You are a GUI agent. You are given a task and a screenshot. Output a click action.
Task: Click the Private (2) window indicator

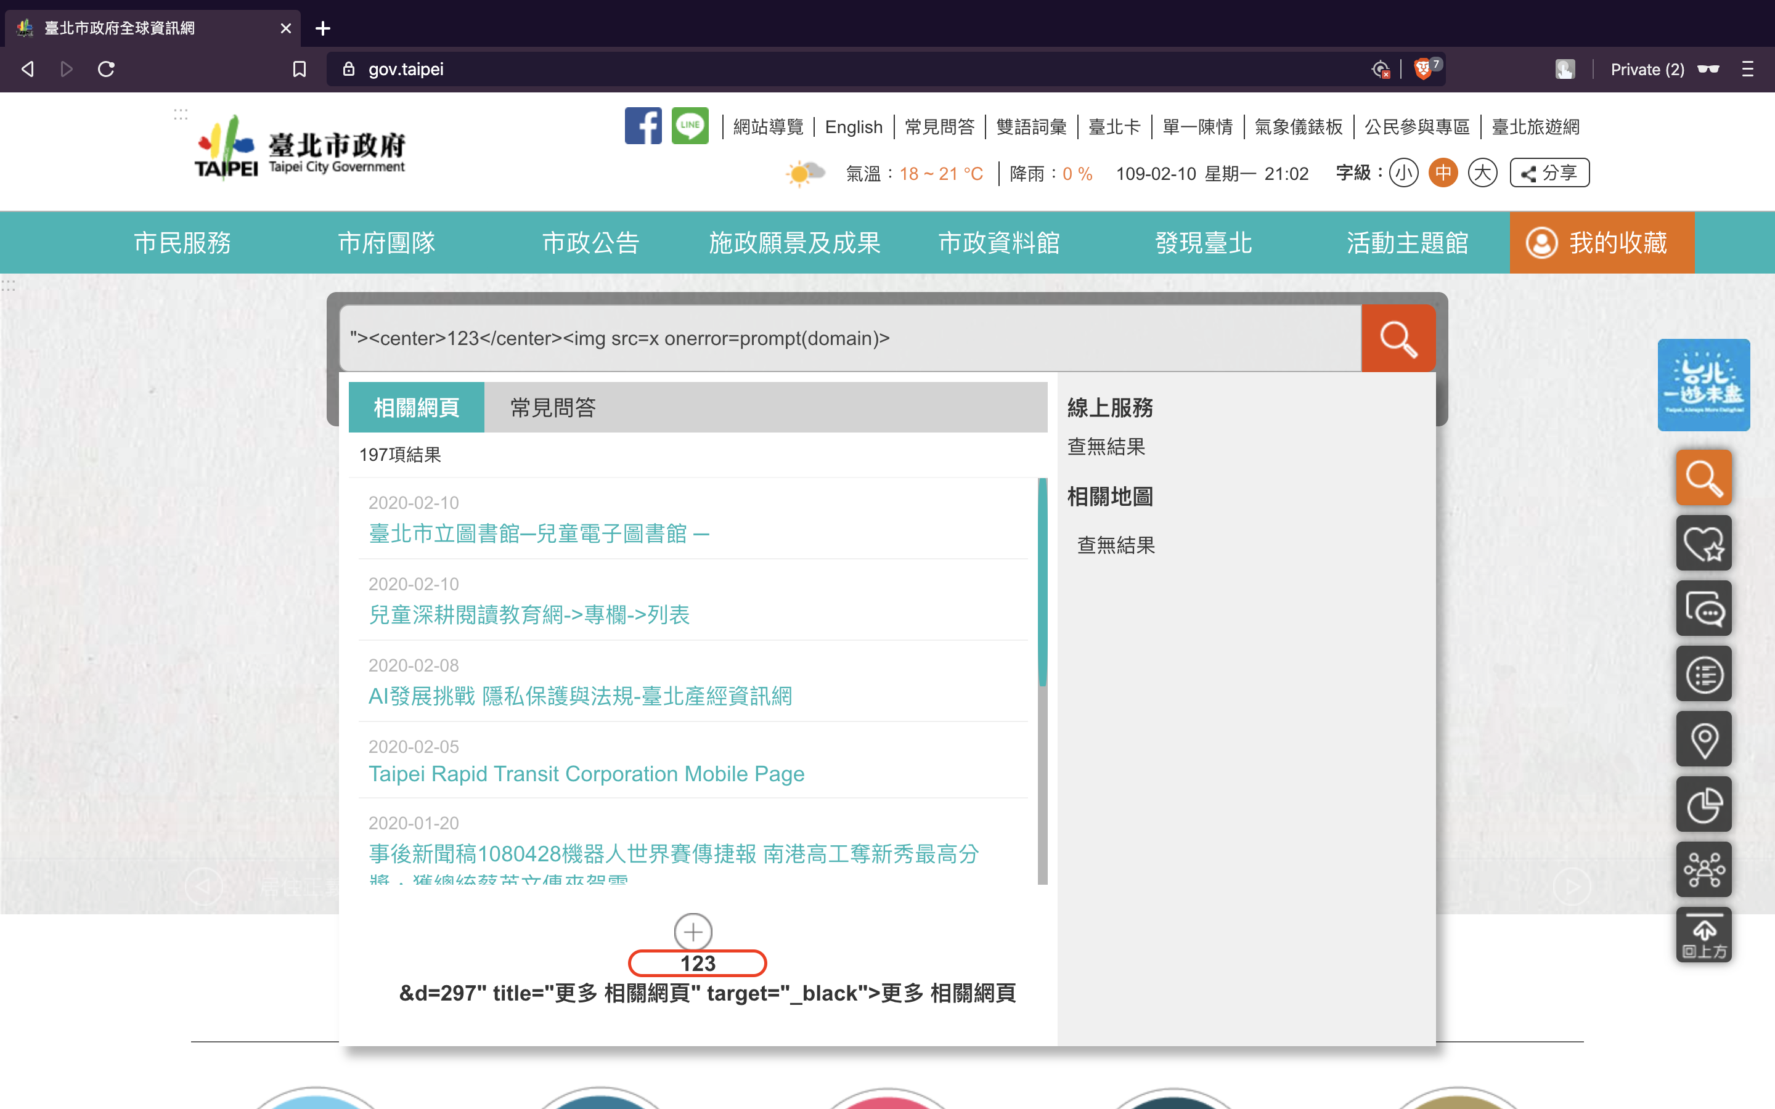point(1664,69)
